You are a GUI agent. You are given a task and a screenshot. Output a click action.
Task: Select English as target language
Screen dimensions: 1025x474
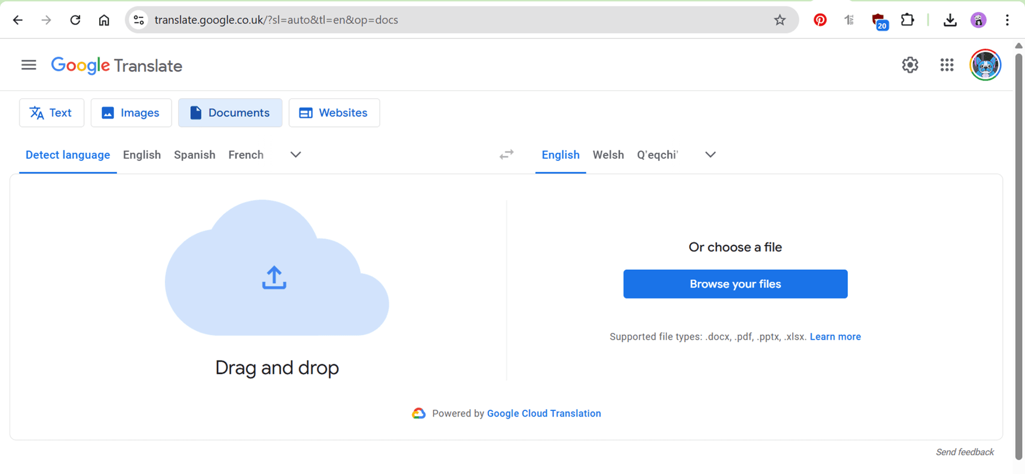click(561, 155)
